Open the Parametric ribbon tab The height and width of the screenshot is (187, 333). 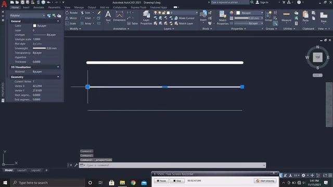[54, 7]
